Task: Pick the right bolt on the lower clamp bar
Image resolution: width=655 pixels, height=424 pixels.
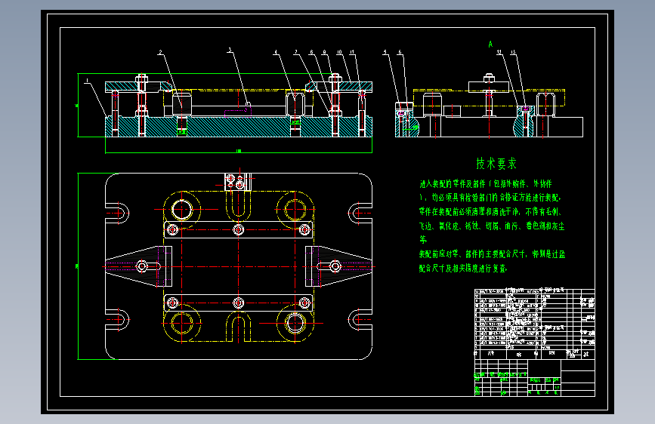Action: [304, 303]
